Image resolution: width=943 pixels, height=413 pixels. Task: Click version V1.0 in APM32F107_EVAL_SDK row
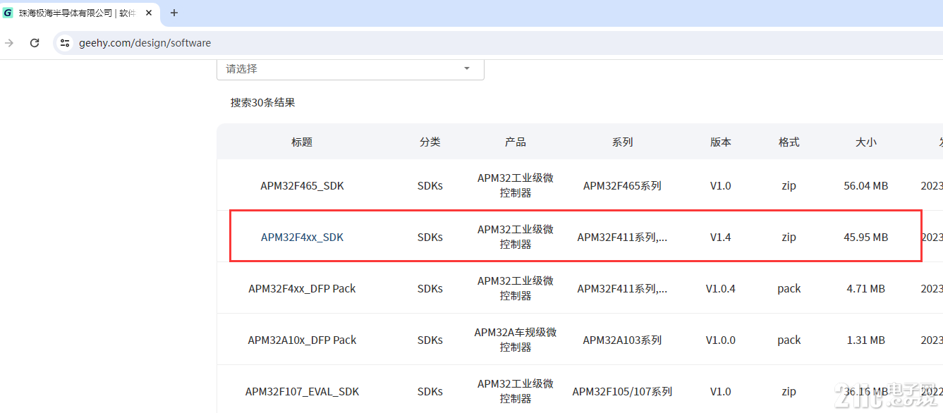pos(721,392)
